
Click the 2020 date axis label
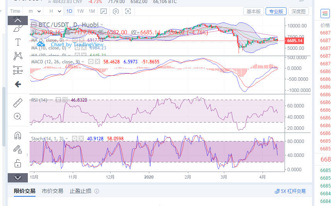tap(149, 177)
